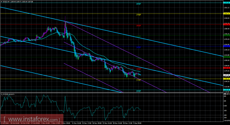Click the 8 Nov 09:00 time axis label
This screenshot has width=230, height=125.
click(66, 123)
